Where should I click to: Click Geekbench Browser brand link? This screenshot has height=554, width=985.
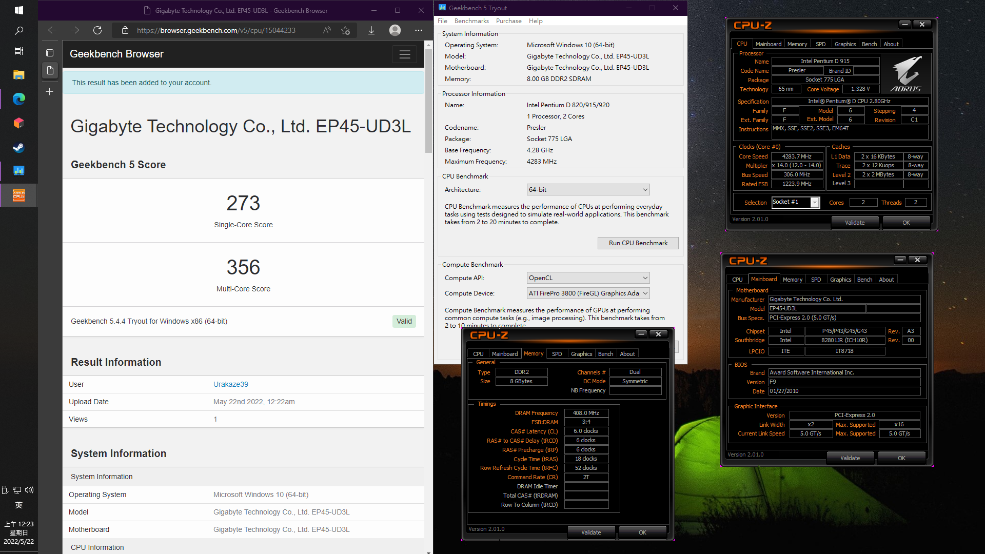tap(116, 54)
